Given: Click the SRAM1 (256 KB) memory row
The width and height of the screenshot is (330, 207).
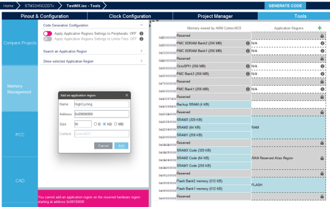Looking at the screenshot, I should [x=214, y=135].
